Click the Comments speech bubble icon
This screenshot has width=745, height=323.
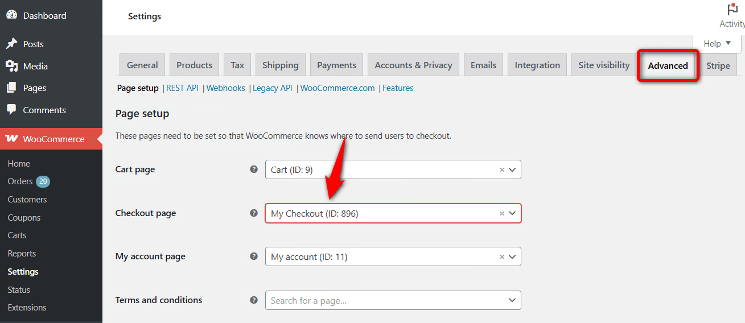tap(11, 110)
